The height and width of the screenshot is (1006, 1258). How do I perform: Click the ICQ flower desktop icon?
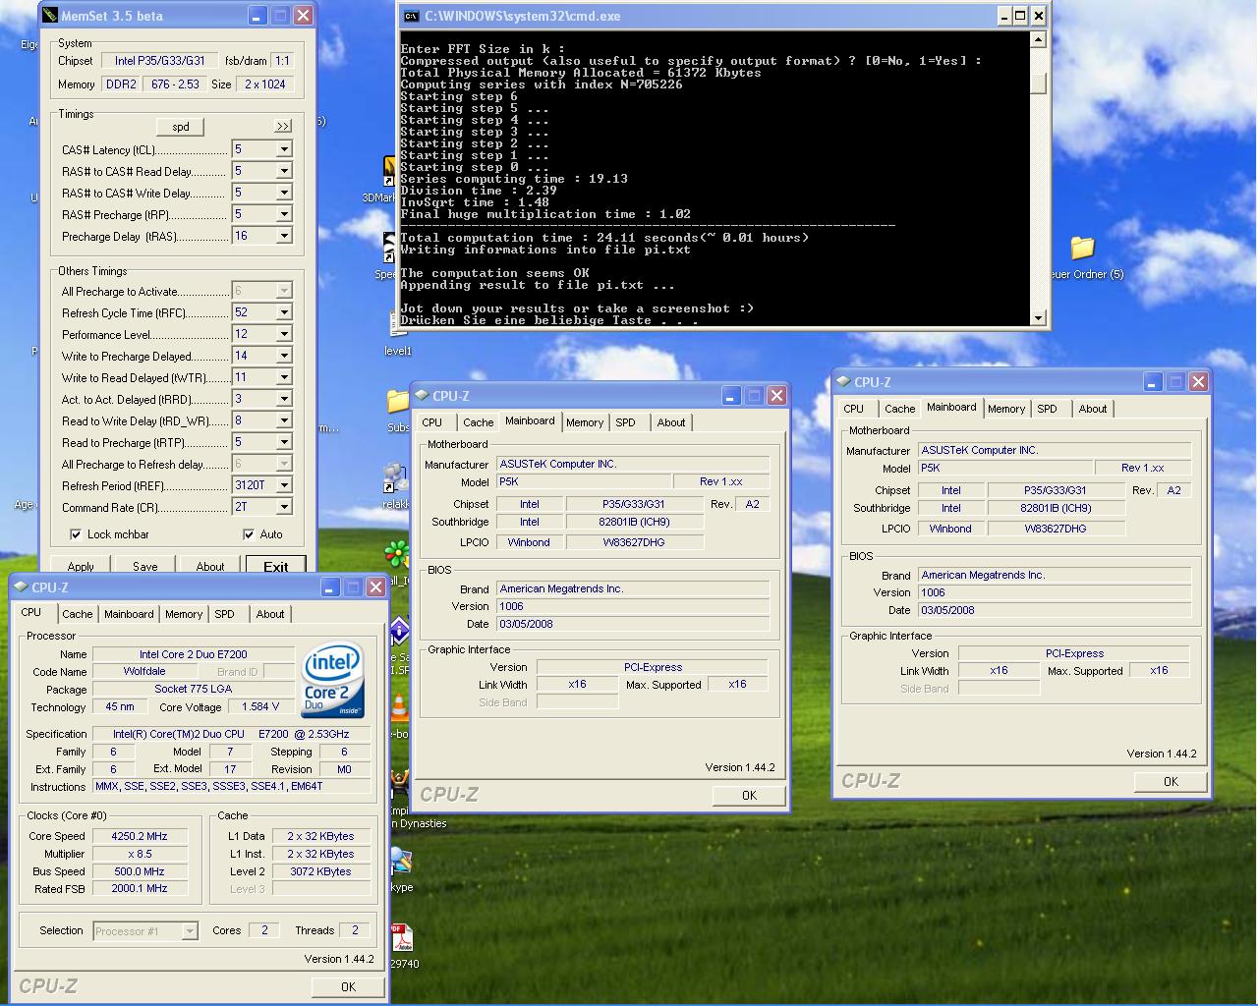[x=396, y=555]
